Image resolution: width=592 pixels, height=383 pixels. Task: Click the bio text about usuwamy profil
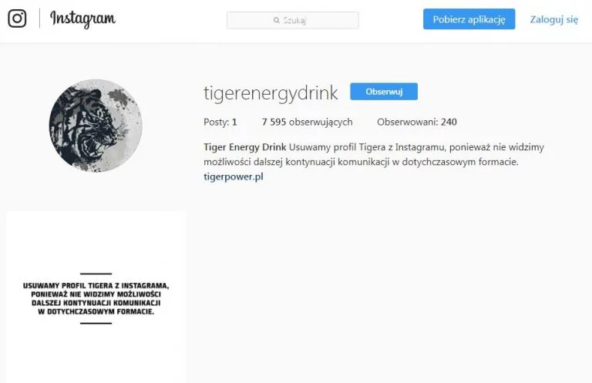(x=374, y=154)
